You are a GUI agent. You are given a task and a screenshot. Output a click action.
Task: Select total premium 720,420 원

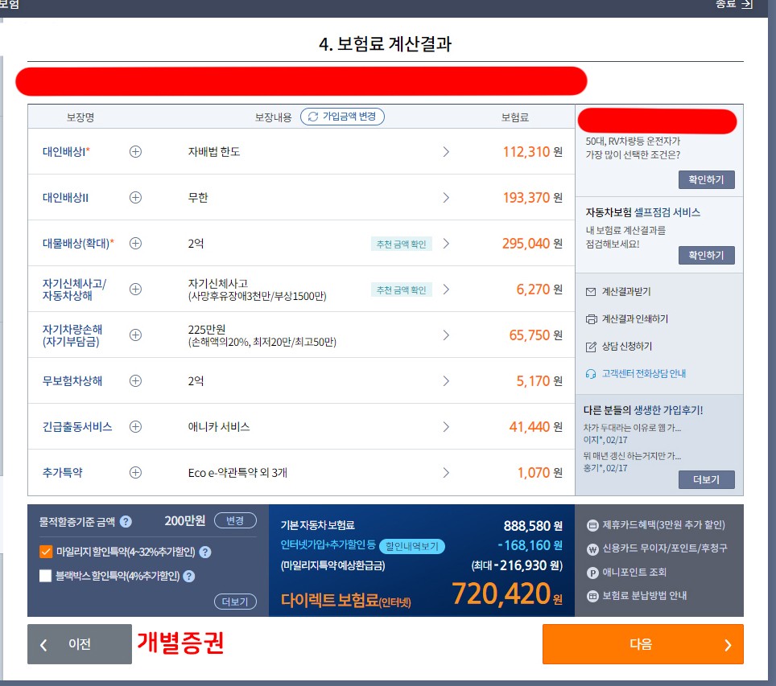(x=507, y=594)
